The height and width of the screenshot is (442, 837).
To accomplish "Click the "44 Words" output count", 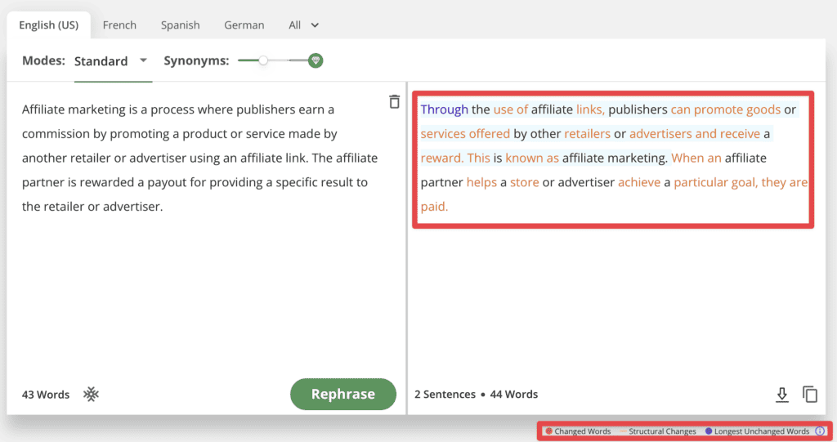I will point(513,394).
